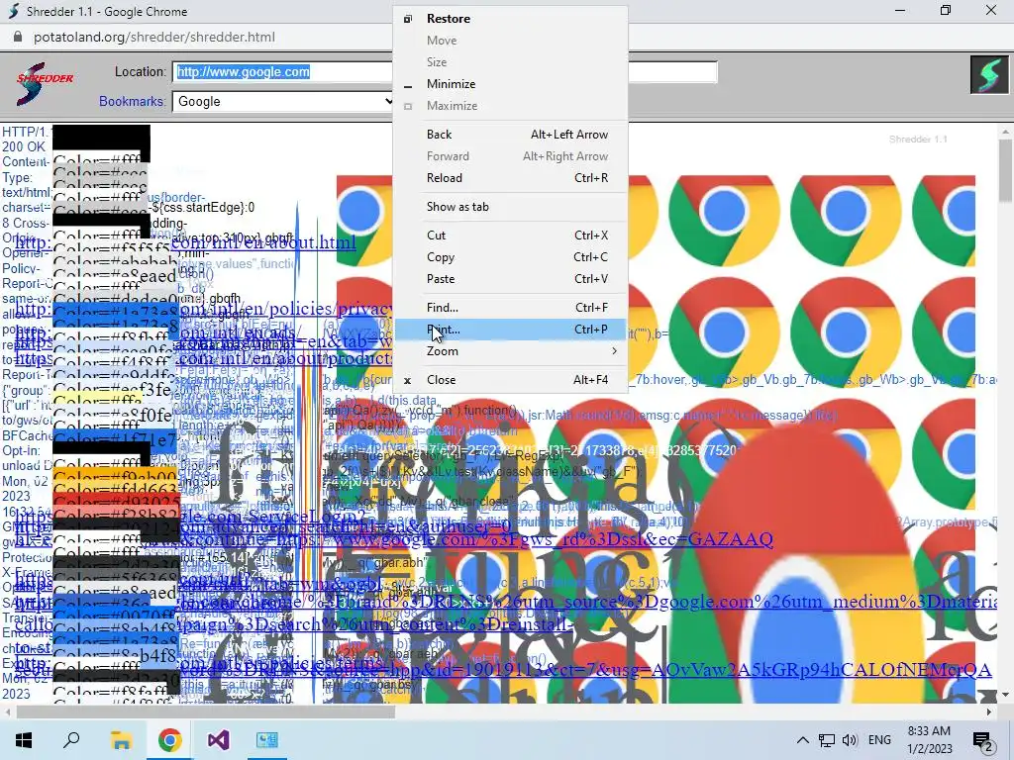1014x760 pixels.
Task: Choose Reload in the menu
Action: pos(510,178)
